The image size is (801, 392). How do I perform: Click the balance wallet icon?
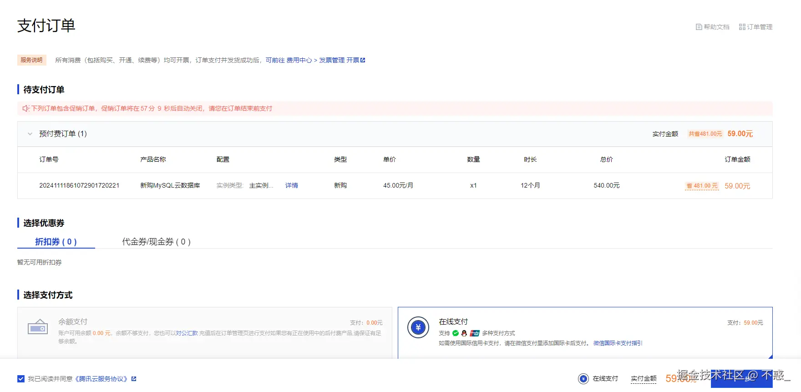click(38, 327)
